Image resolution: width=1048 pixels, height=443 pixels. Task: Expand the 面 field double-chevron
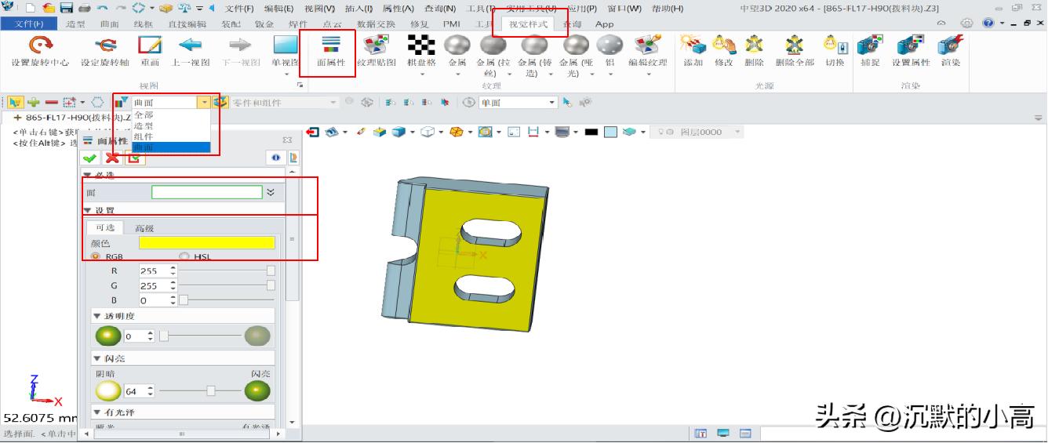(x=271, y=192)
